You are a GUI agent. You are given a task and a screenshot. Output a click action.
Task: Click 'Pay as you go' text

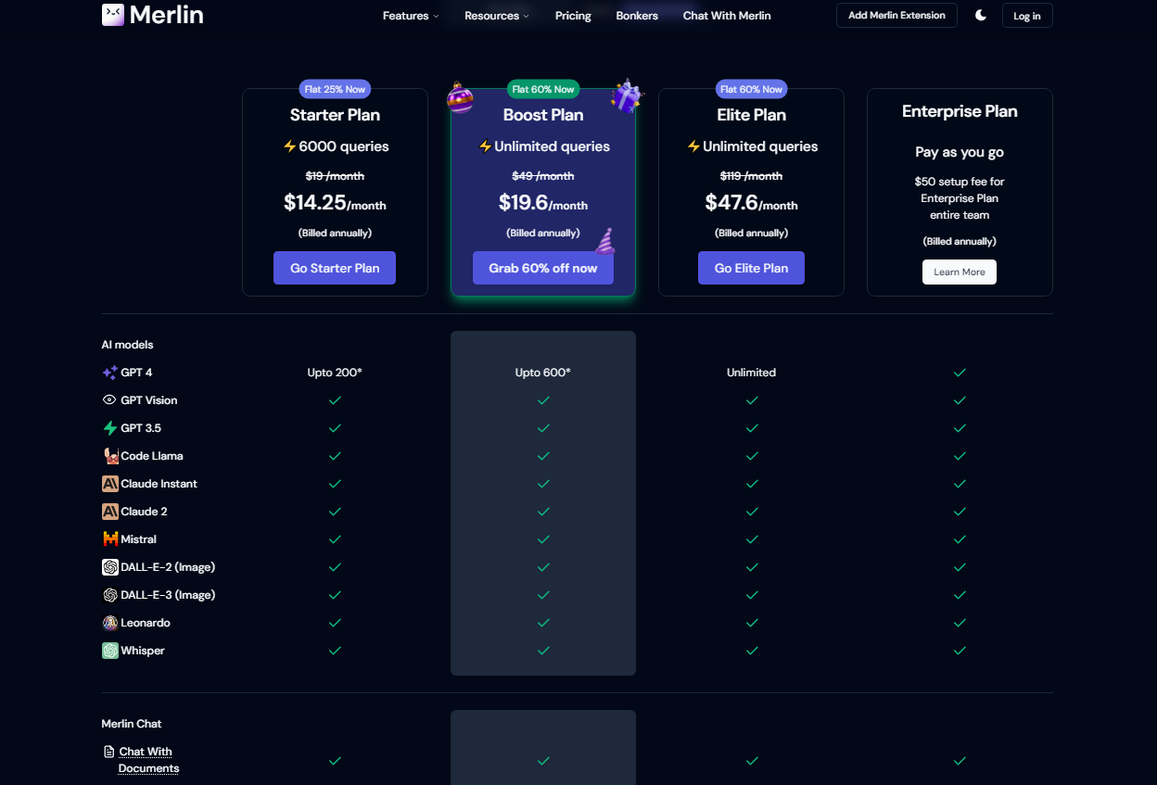960,152
